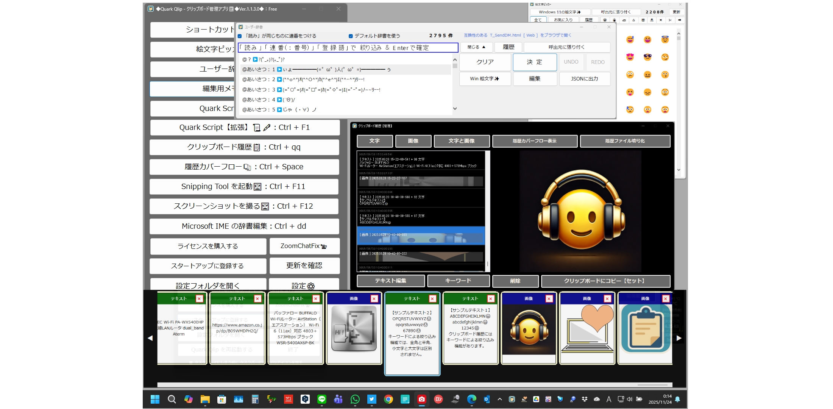Switch to the 履歴 tab in emoji picker
Viewport: 833px width, 409px height.
(x=590, y=20)
